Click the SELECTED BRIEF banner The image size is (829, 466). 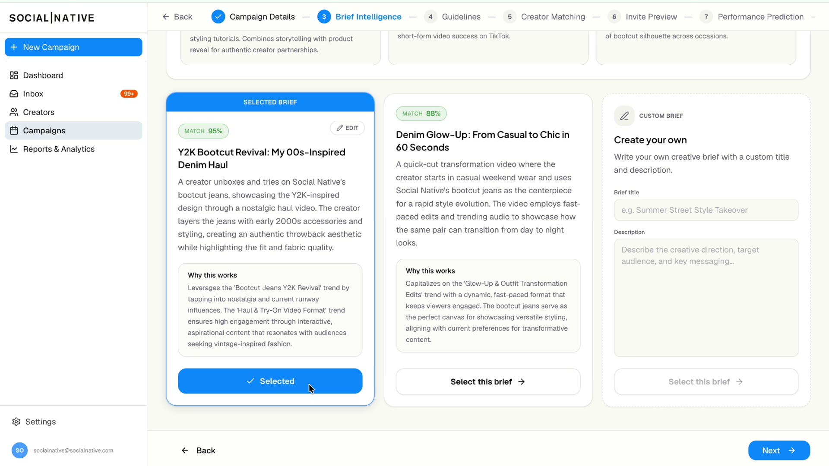coord(270,102)
